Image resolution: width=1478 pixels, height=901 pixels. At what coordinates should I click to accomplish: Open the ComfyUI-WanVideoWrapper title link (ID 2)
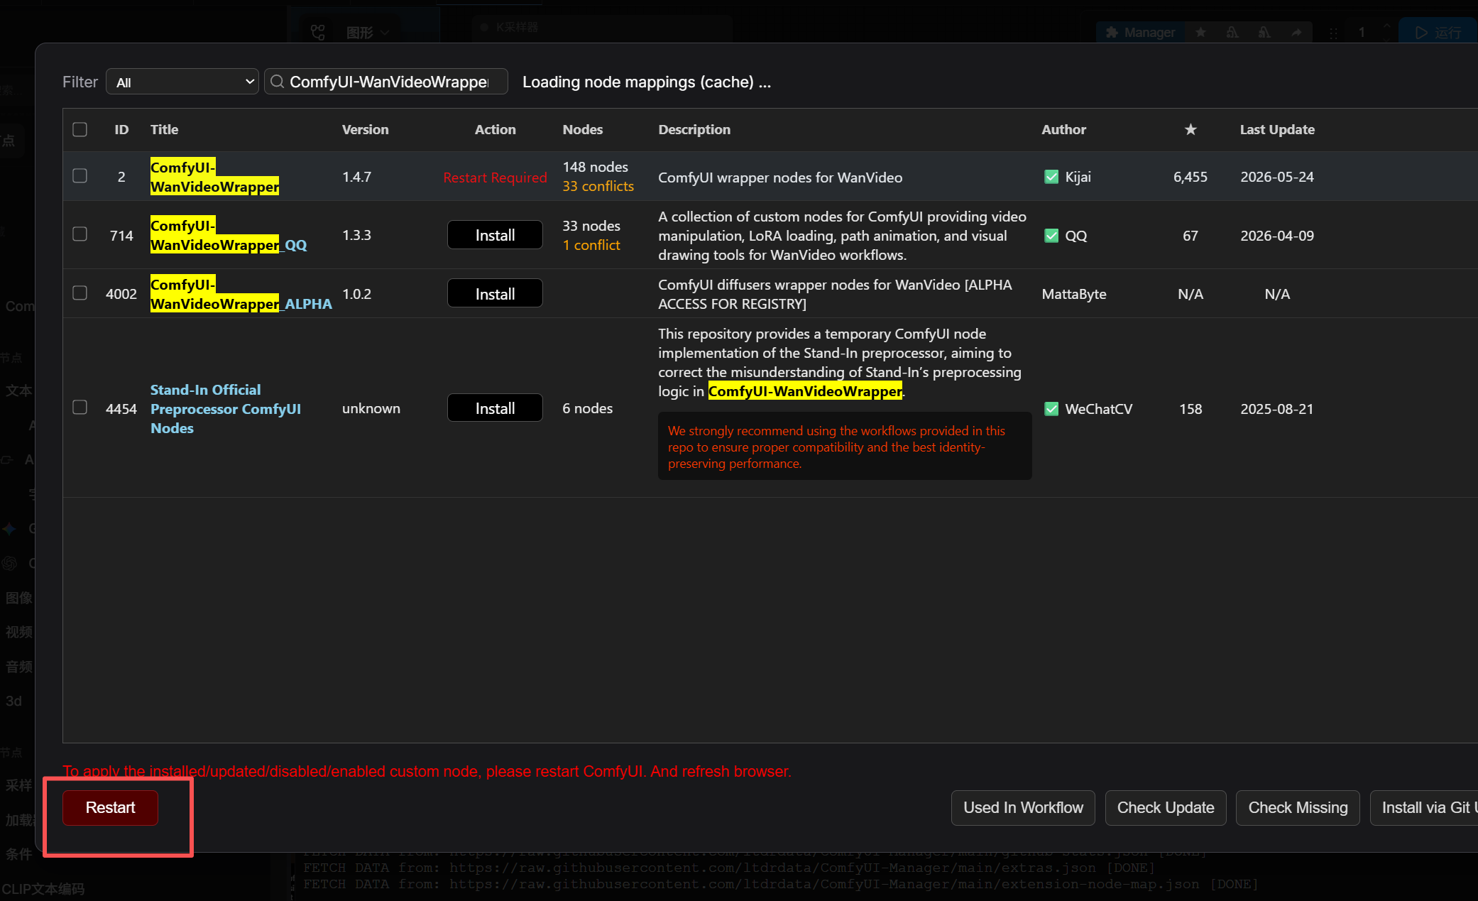(214, 177)
